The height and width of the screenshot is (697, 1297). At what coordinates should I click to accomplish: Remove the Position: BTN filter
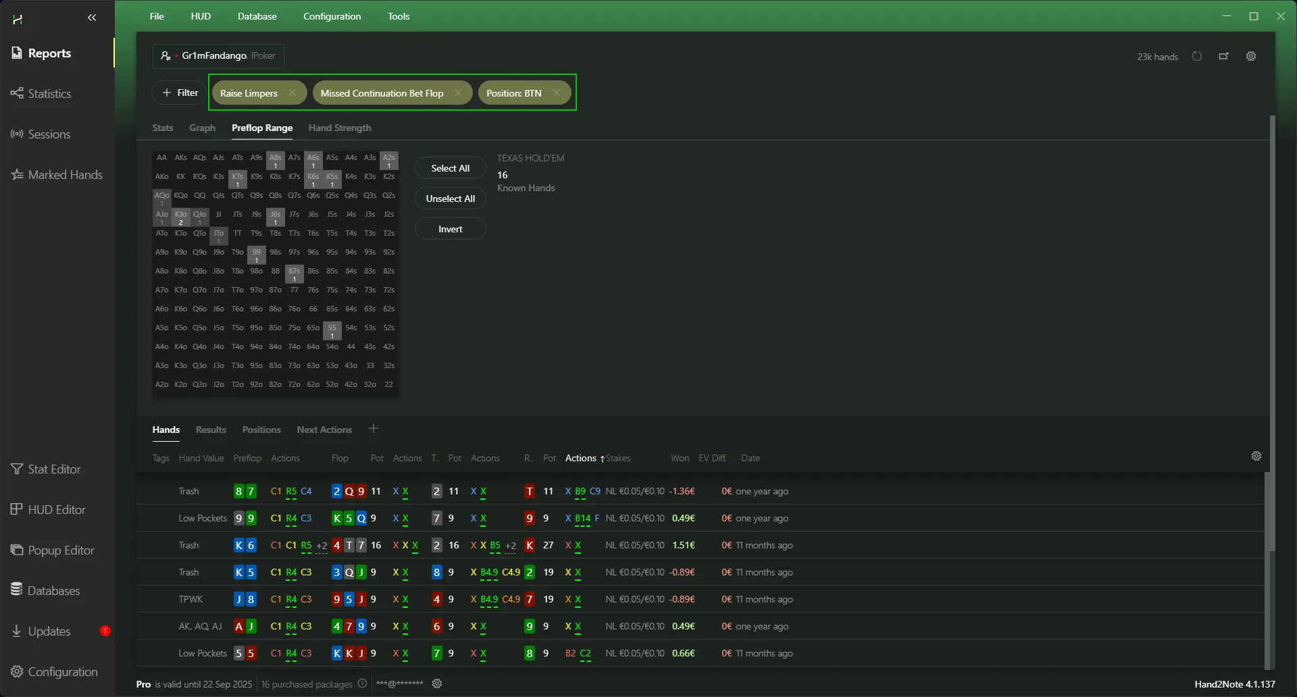pyautogui.click(x=556, y=93)
